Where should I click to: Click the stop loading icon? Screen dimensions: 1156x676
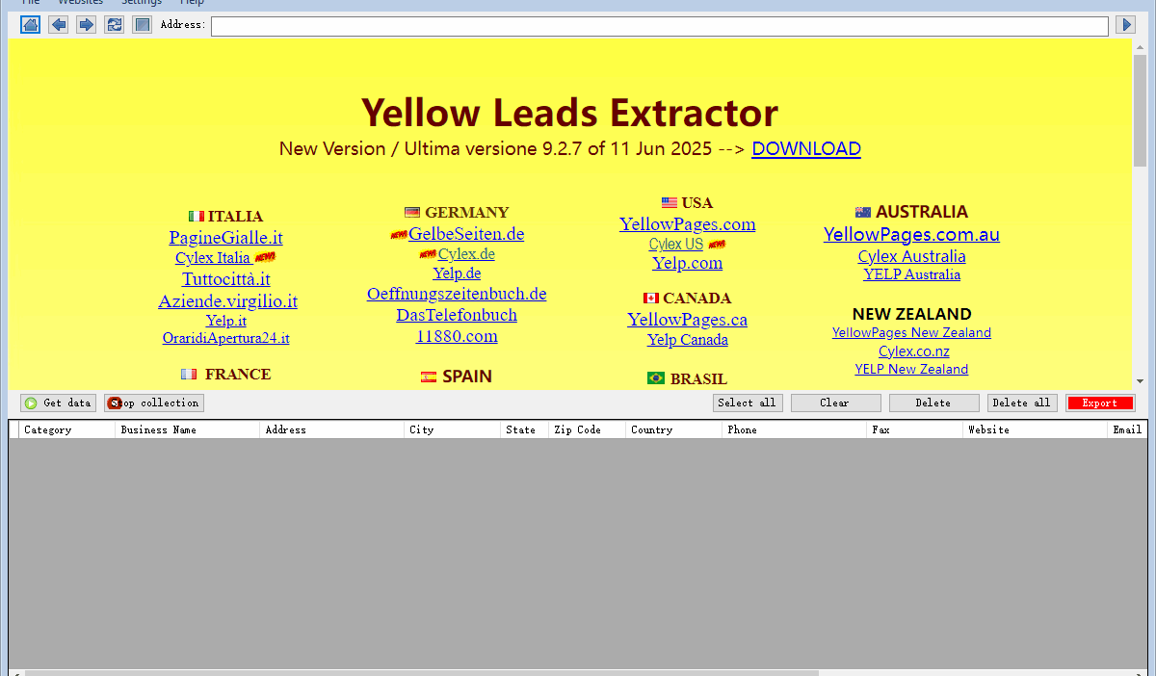click(142, 24)
